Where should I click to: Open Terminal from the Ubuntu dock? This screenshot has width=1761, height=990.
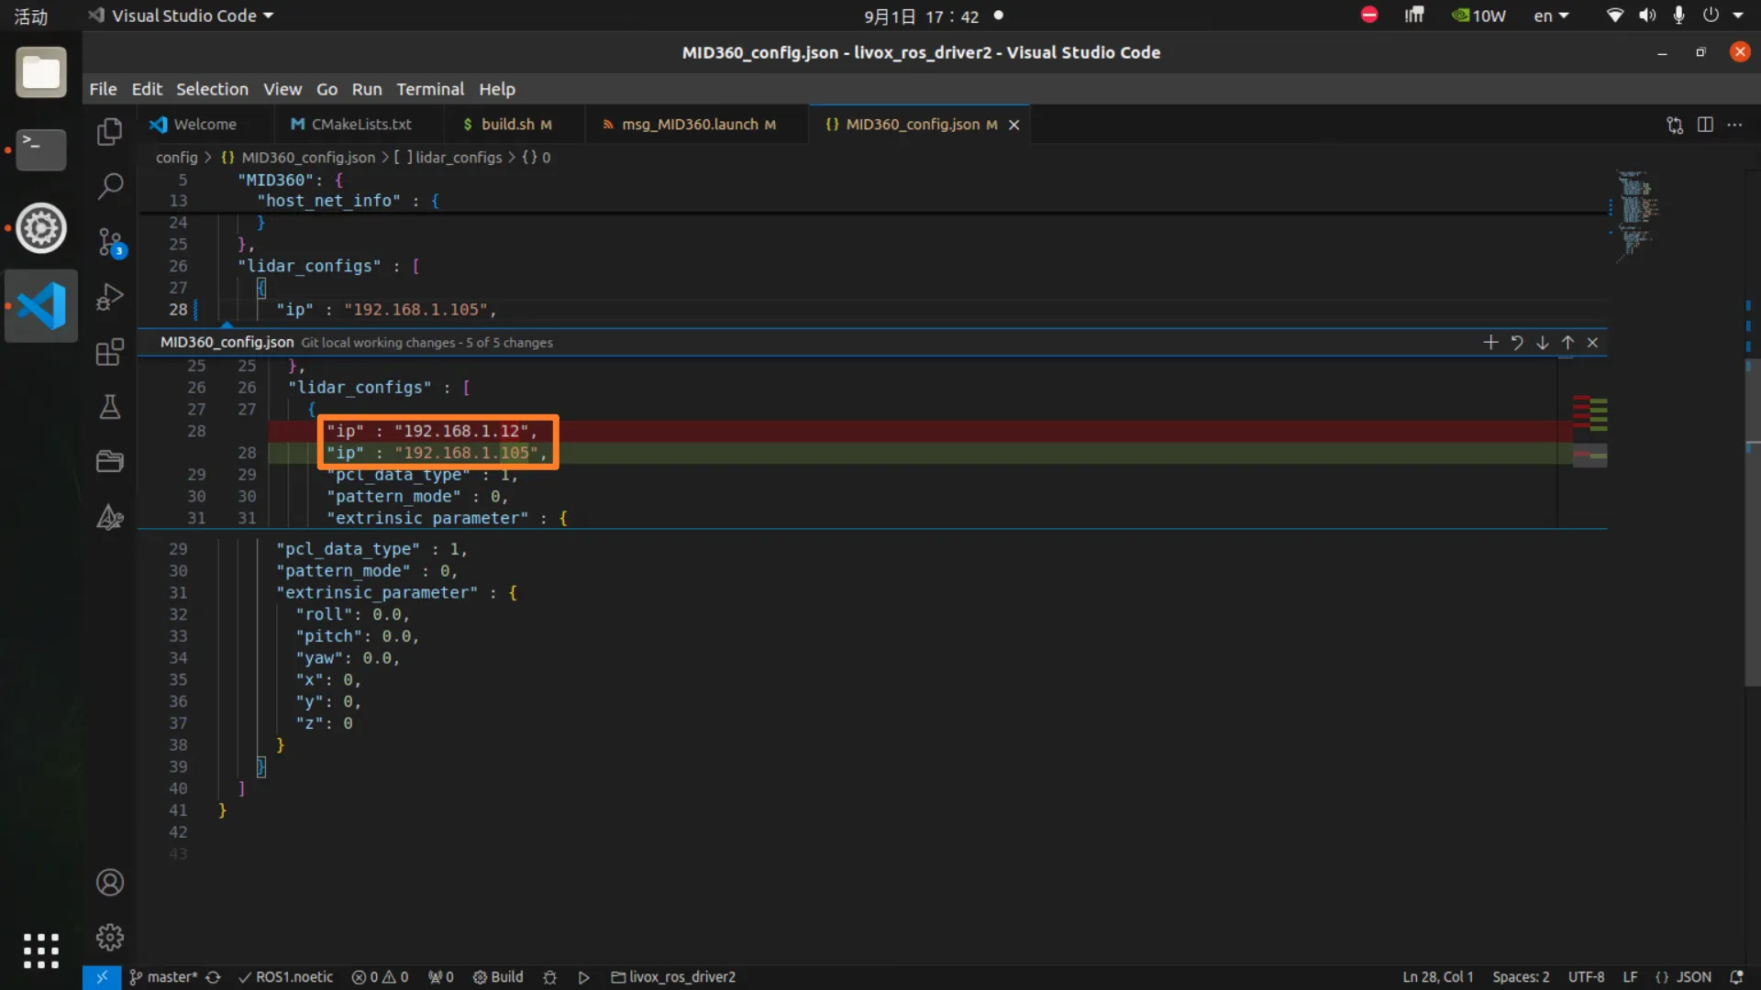41,149
